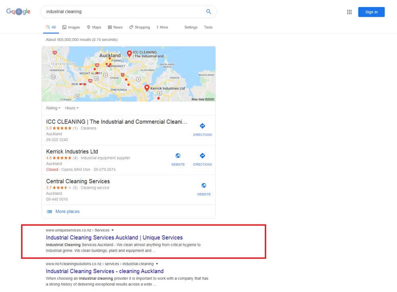Click Directions icon for ICC CLEANING
The height and width of the screenshot is (292, 397).
point(202,126)
